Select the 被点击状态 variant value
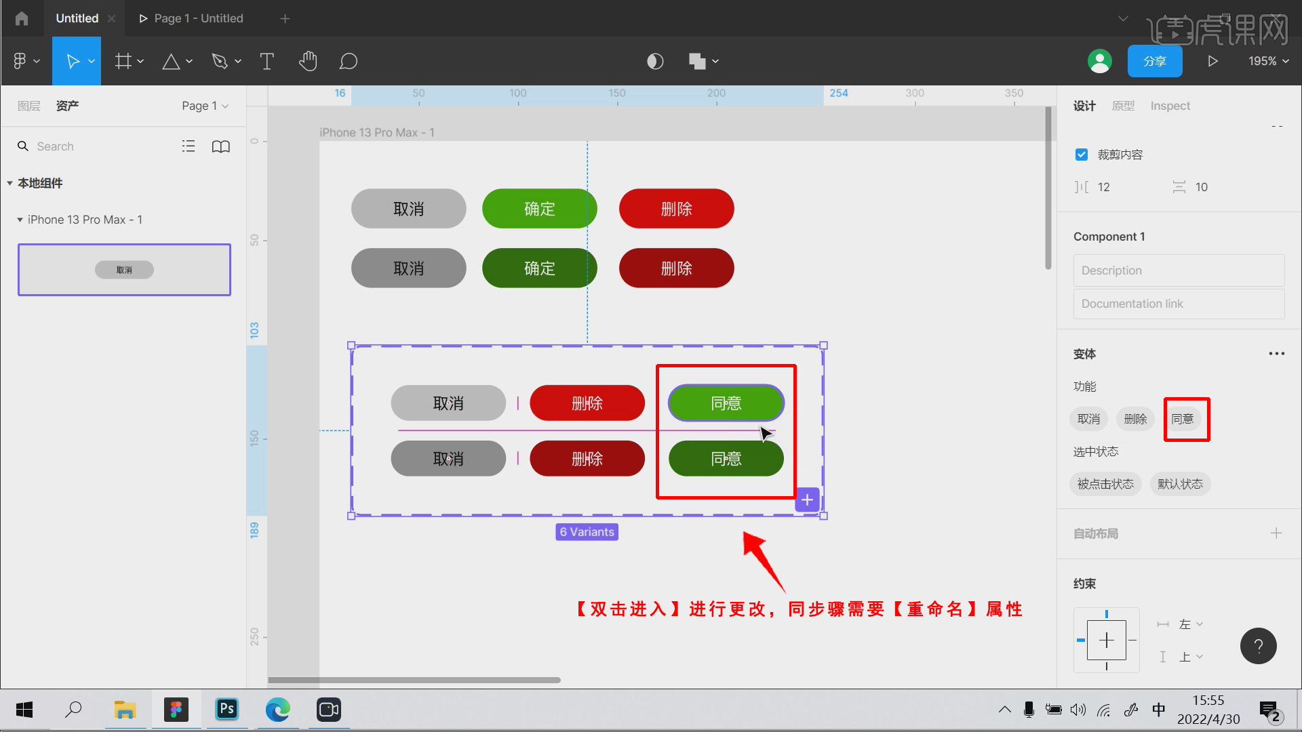The height and width of the screenshot is (732, 1302). point(1105,484)
